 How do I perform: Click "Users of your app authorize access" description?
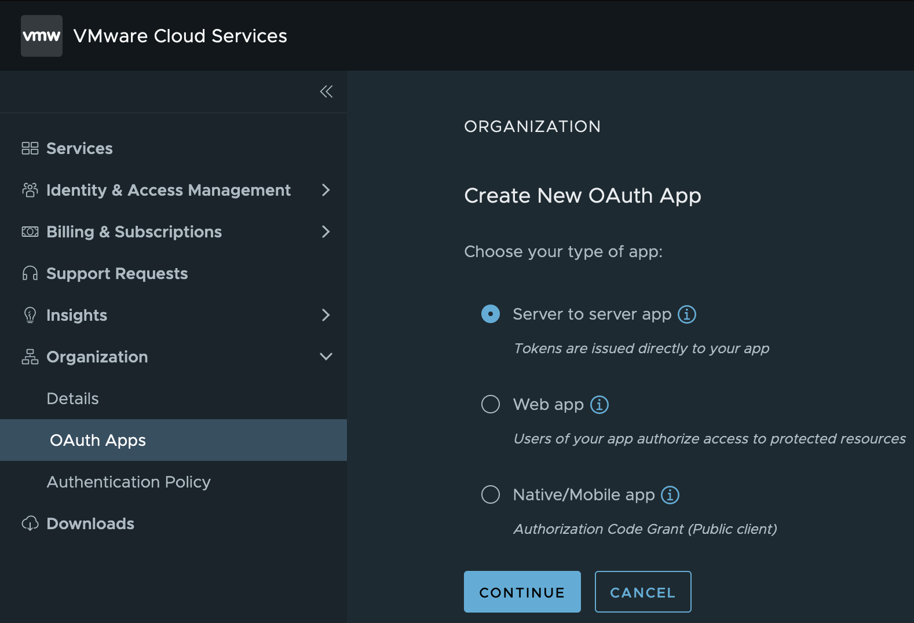[710, 439]
